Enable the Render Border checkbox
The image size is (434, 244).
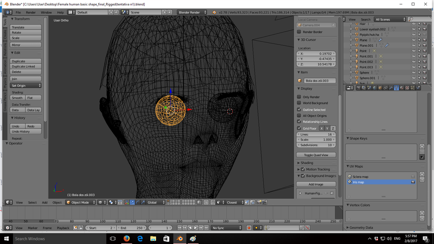(299, 32)
